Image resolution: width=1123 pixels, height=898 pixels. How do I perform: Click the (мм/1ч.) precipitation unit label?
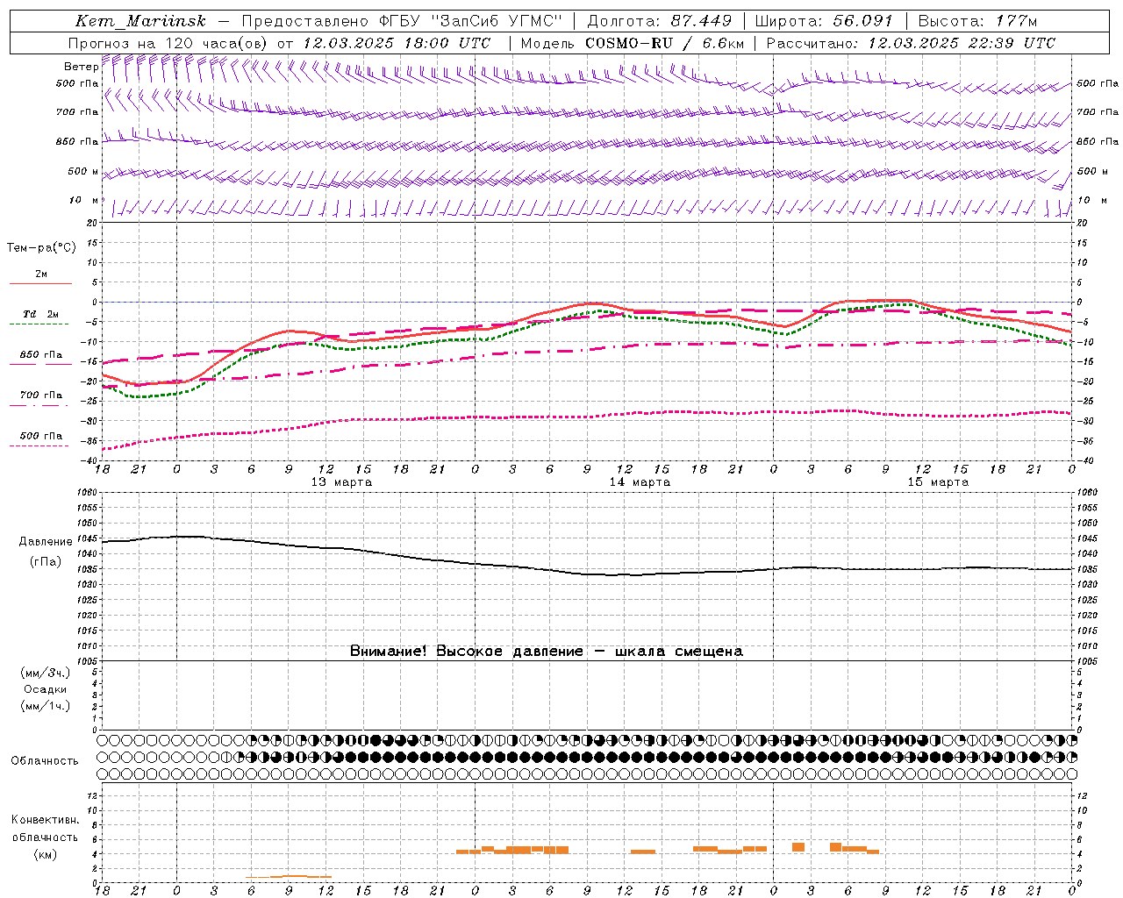tap(46, 706)
